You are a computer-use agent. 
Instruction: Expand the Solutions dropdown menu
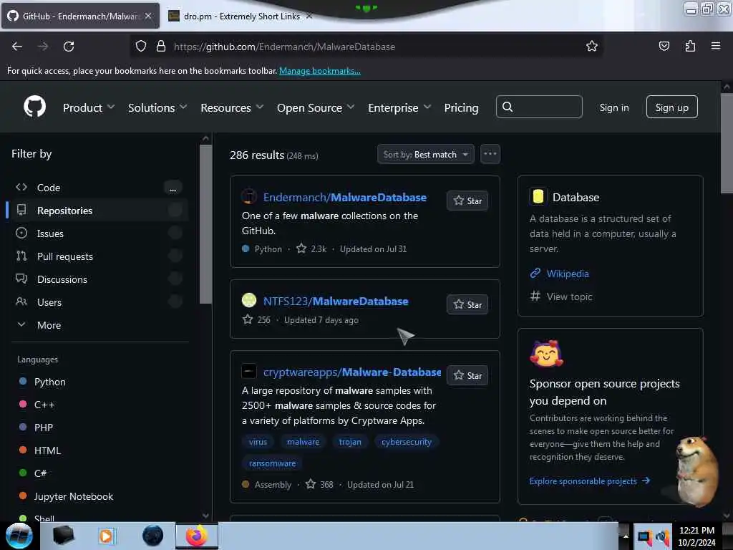157,107
